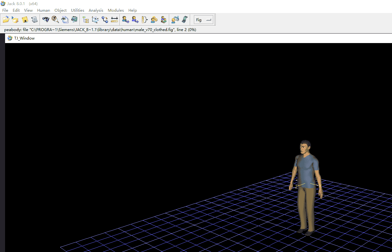This screenshot has height=252, width=392.
Task: Open the Modules menu
Action: tap(116, 10)
